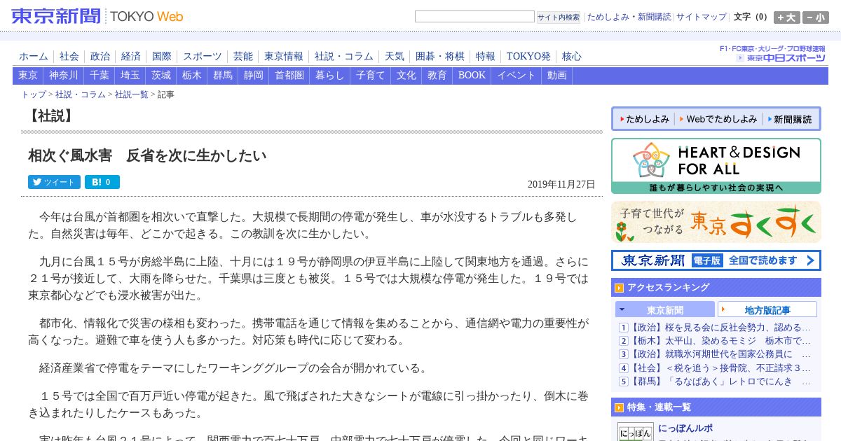Select 茨城 in the regional bar
The width and height of the screenshot is (841, 441).
[x=161, y=76]
